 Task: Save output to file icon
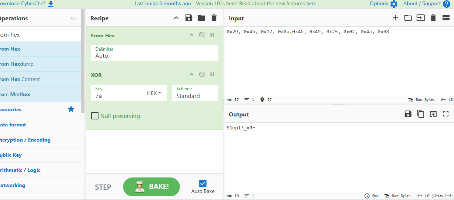coord(408,114)
